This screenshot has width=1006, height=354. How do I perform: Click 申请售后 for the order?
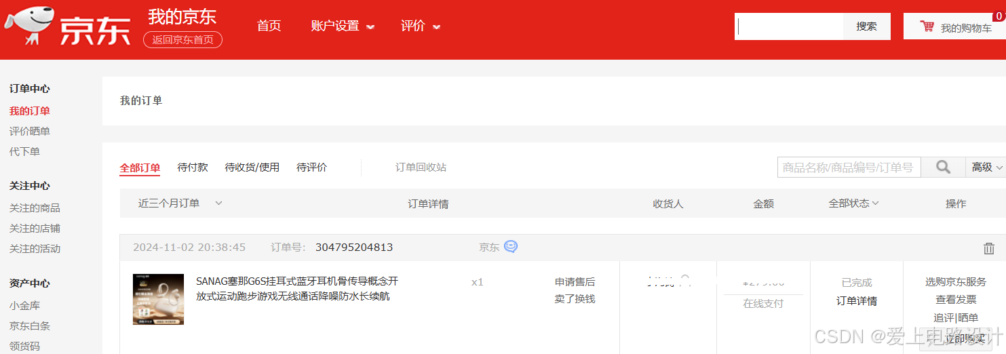click(x=575, y=281)
